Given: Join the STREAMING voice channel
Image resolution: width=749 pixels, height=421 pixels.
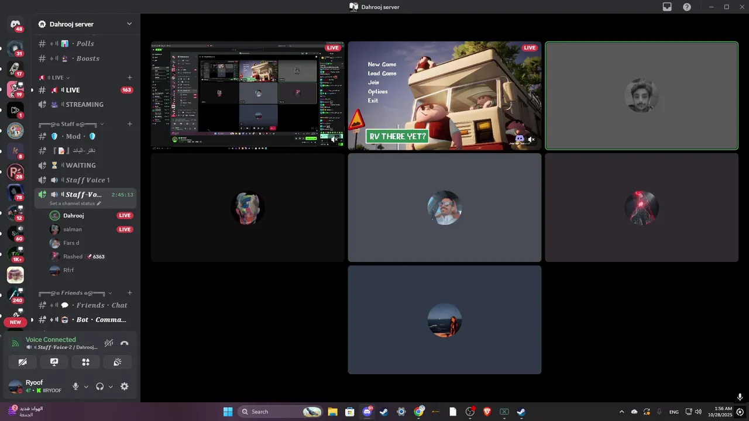Looking at the screenshot, I should click(x=85, y=105).
